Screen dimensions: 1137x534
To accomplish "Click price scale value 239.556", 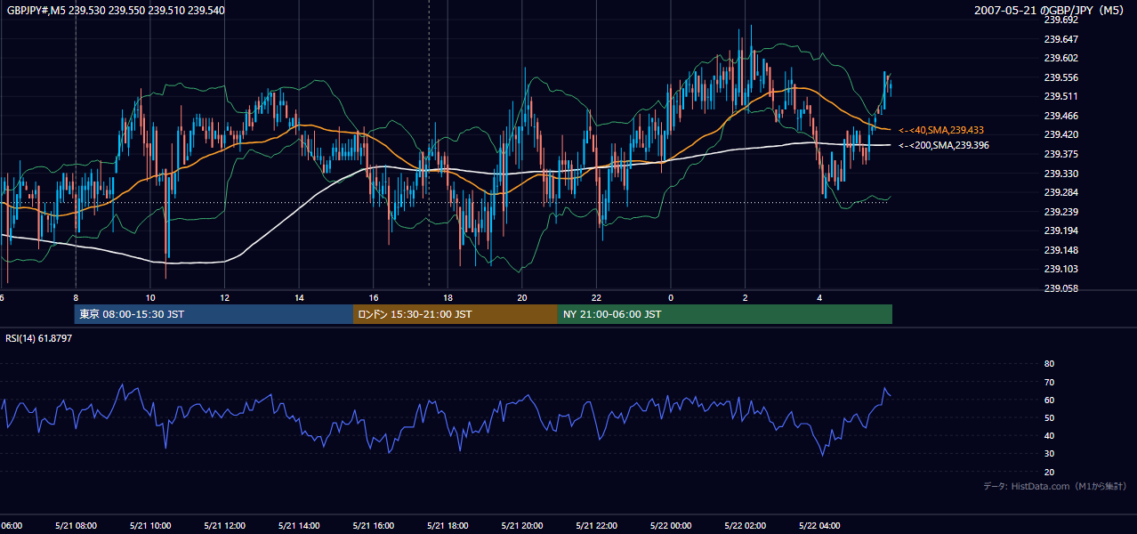I will (x=1060, y=77).
